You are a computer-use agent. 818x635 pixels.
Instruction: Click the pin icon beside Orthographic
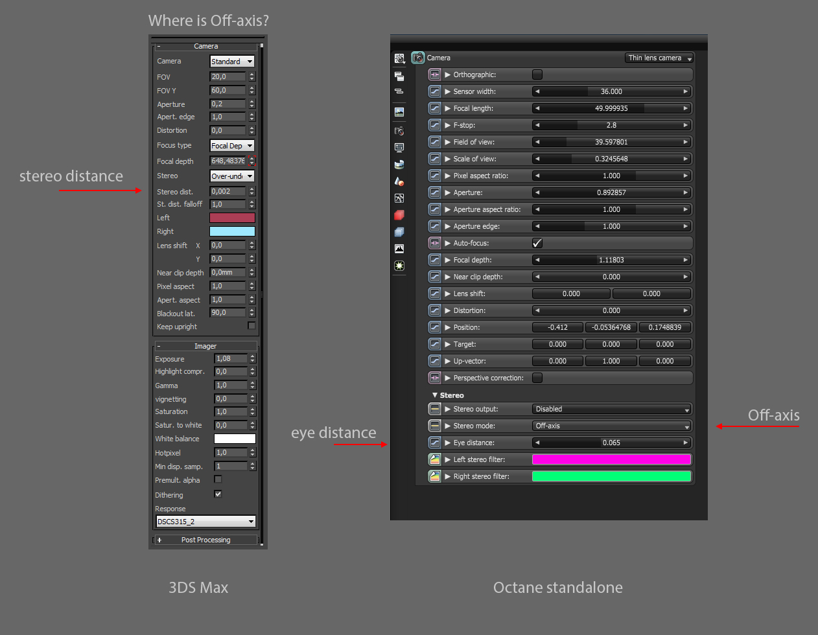point(435,75)
